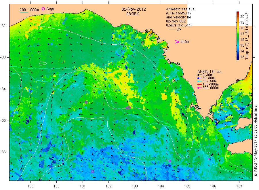Click the longitude label 129

pyautogui.click(x=31, y=186)
